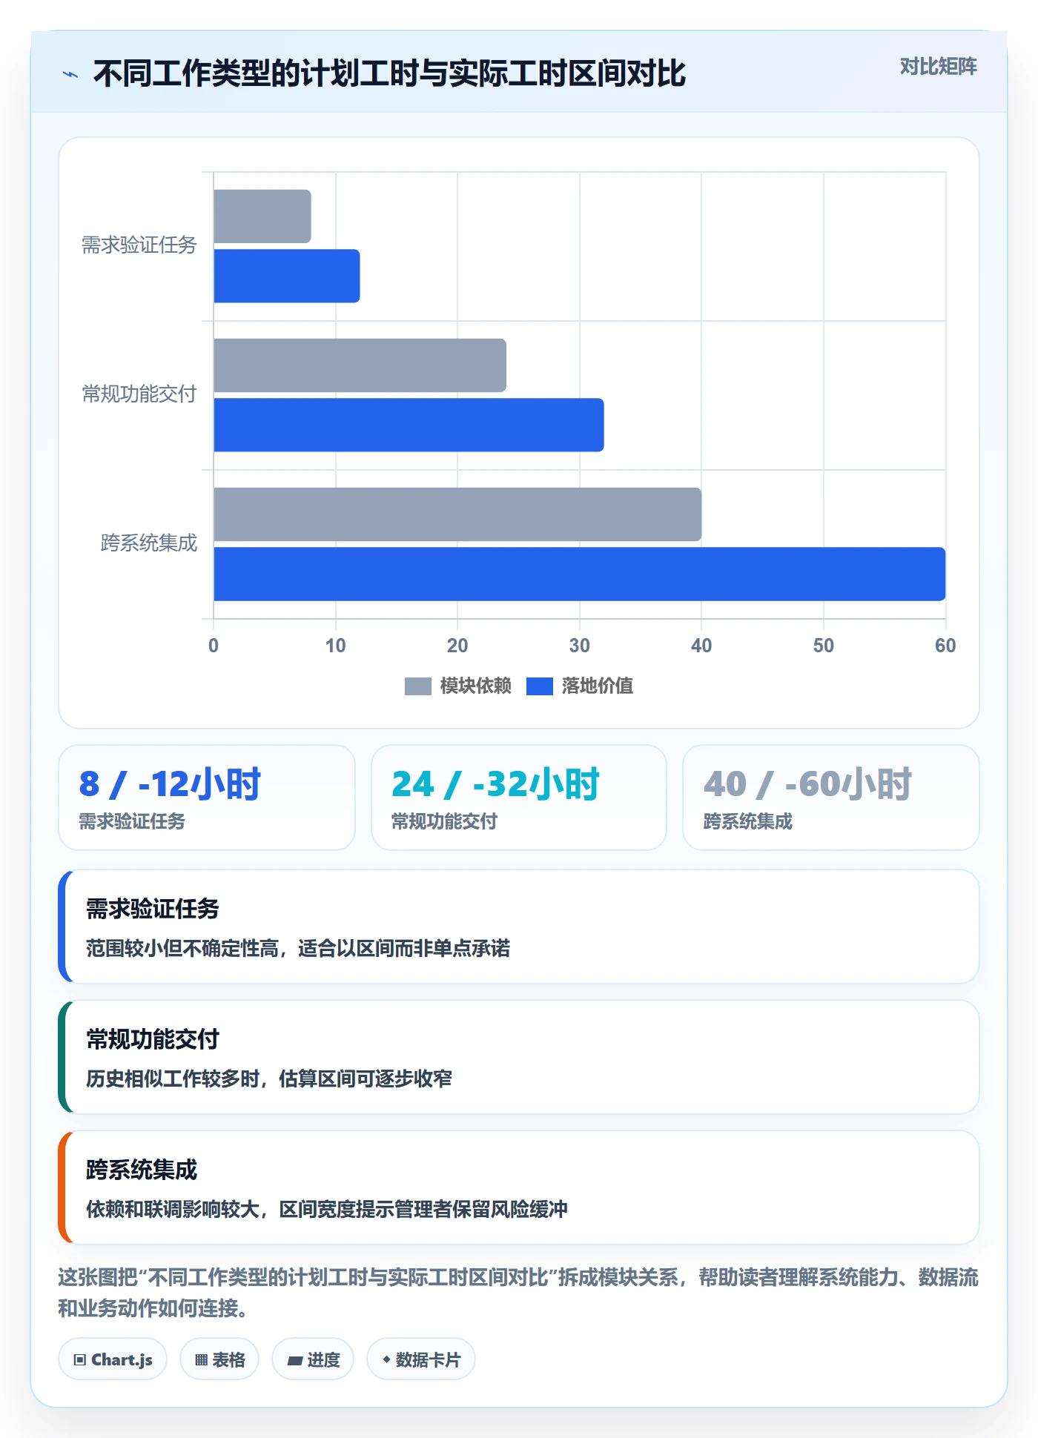
Task: Click the 常规功能交付 description card heading
Action: pos(153,1039)
